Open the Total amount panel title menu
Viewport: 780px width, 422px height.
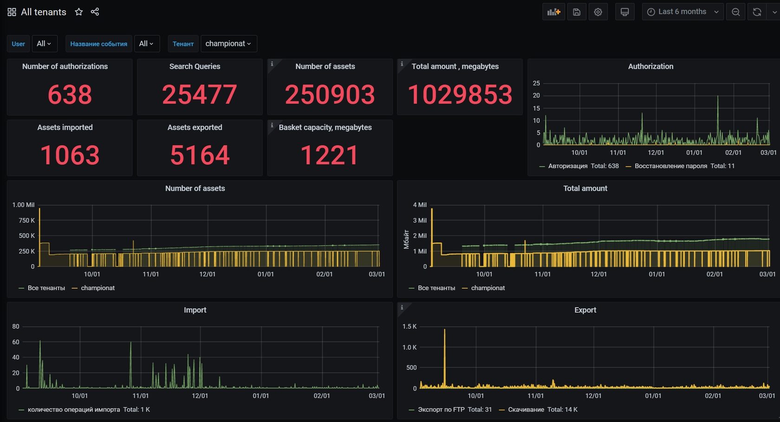pyautogui.click(x=585, y=189)
